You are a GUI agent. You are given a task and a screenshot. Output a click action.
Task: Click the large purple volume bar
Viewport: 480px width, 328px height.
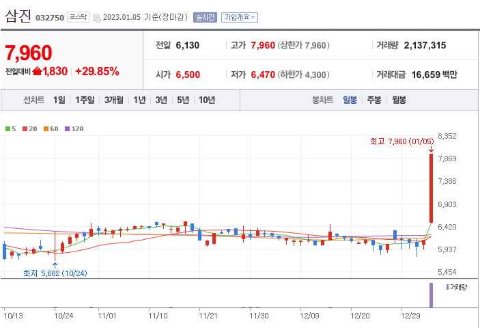pyautogui.click(x=431, y=295)
